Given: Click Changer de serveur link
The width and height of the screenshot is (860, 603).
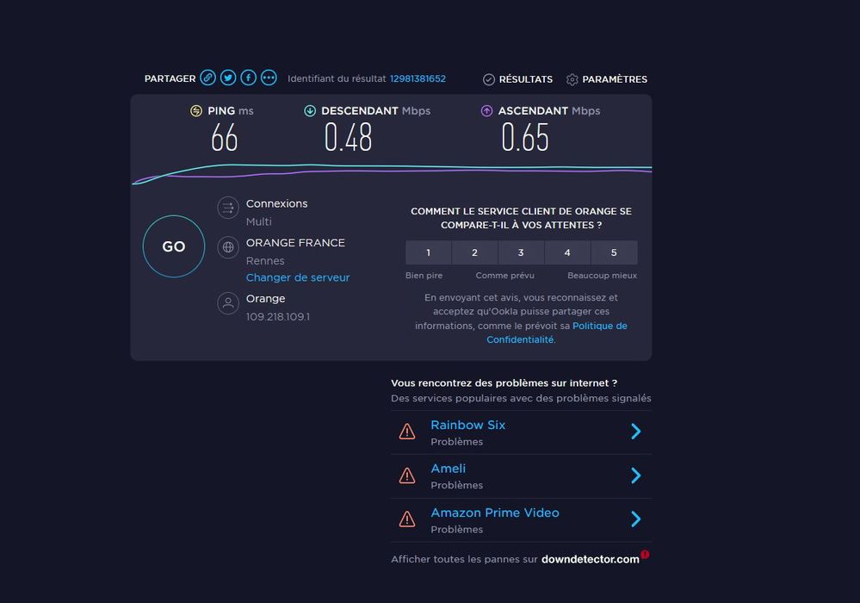Looking at the screenshot, I should coord(298,277).
